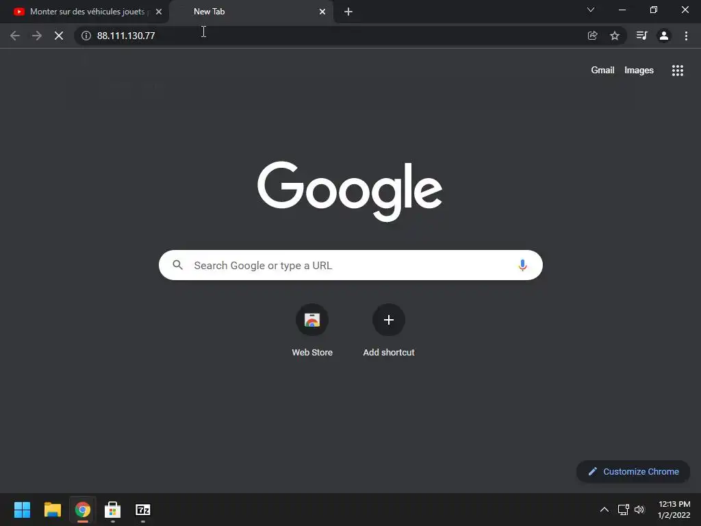Close the New Tab tab
Screen dimensions: 701x526
point(322,12)
